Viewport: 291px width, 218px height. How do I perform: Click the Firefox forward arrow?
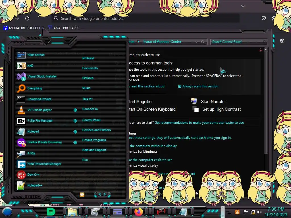pyautogui.click(x=17, y=18)
